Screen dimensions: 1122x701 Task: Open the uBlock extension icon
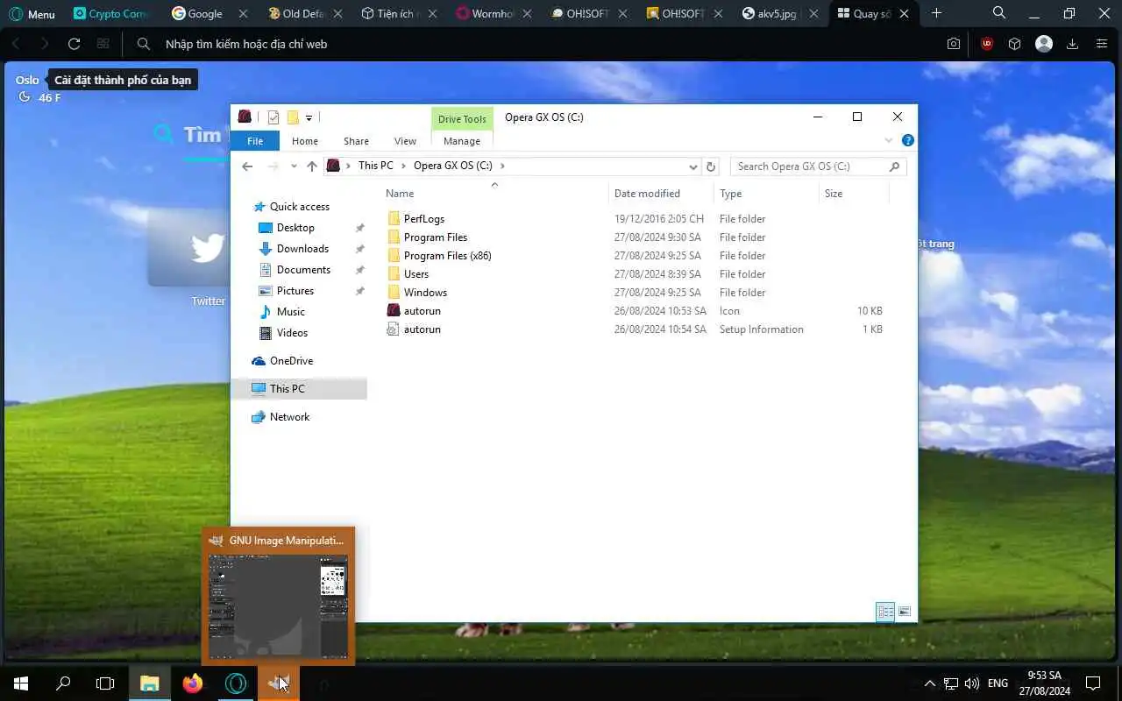pyautogui.click(x=987, y=44)
